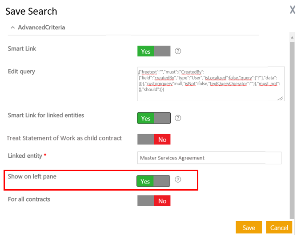This screenshot has width=297, height=235.
Task: Click the Save button
Action: click(249, 227)
